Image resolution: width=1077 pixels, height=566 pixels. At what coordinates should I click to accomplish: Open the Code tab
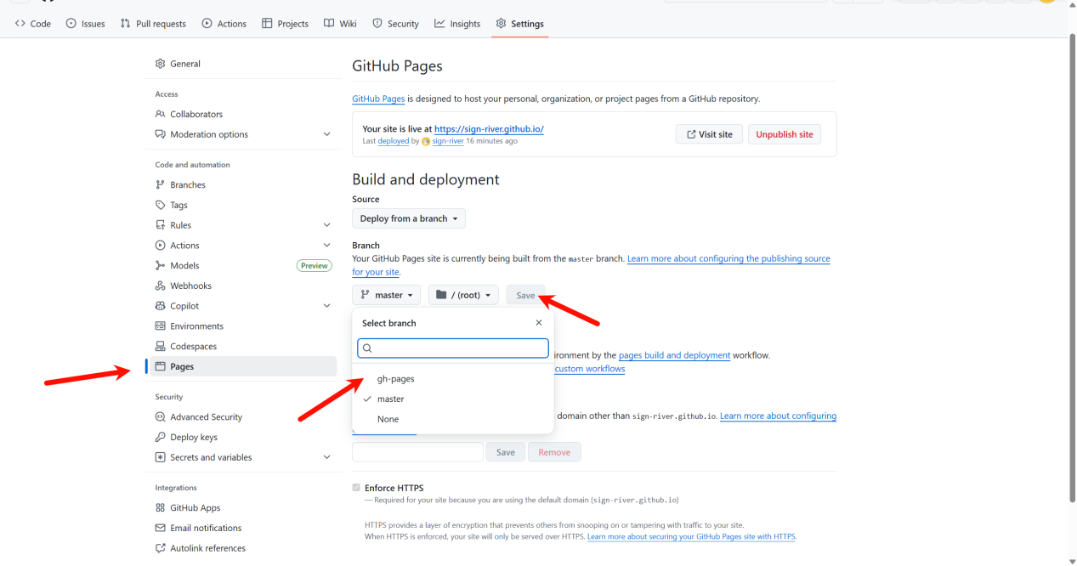pyautogui.click(x=33, y=24)
